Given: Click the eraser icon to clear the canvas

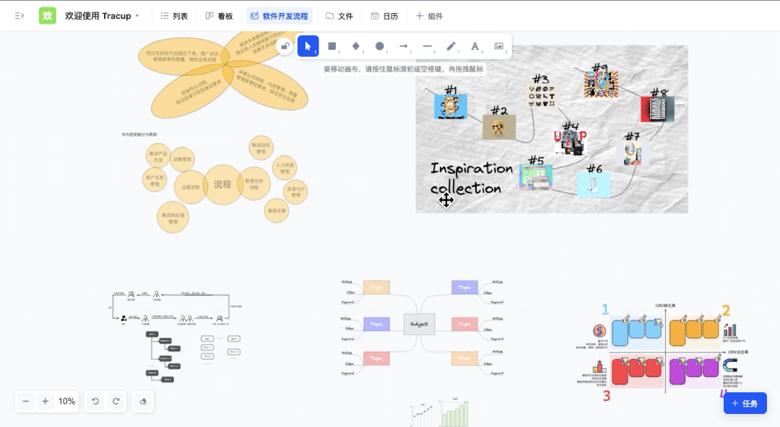Looking at the screenshot, I should [x=143, y=401].
